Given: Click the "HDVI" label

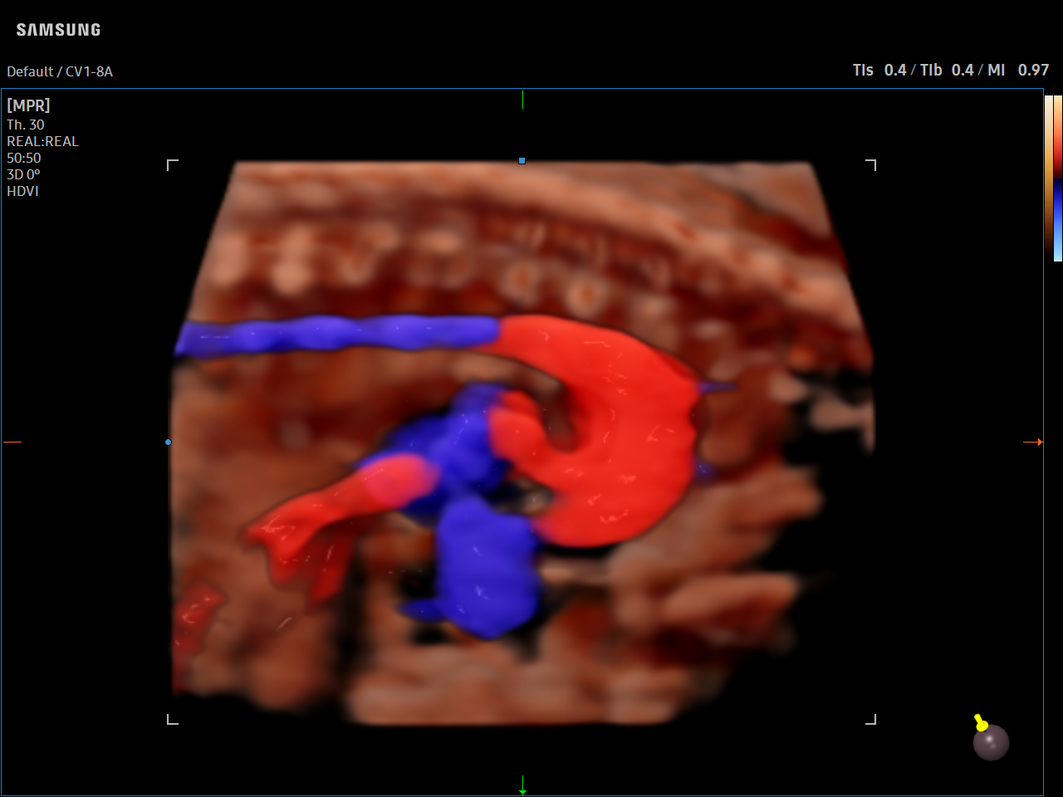Looking at the screenshot, I should [22, 191].
